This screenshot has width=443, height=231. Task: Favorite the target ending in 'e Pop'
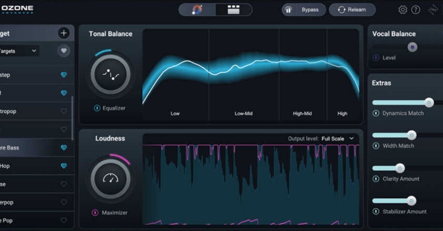64,220
